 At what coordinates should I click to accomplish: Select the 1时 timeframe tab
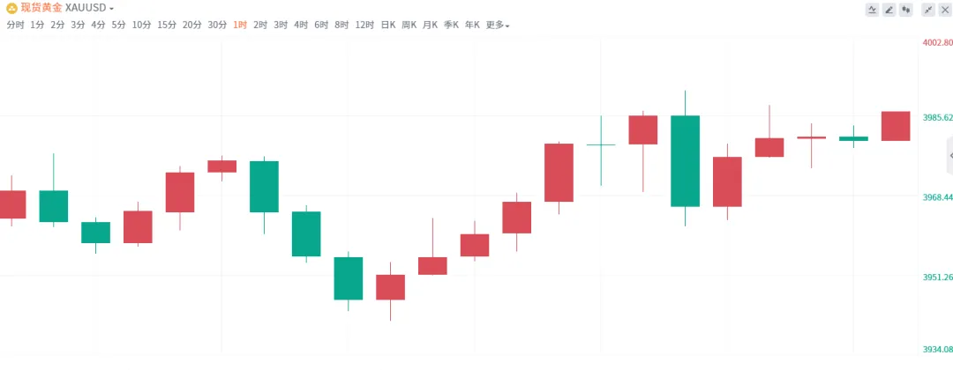(x=240, y=25)
